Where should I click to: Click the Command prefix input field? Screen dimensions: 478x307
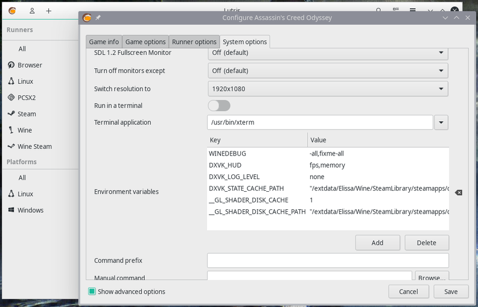(x=328, y=261)
